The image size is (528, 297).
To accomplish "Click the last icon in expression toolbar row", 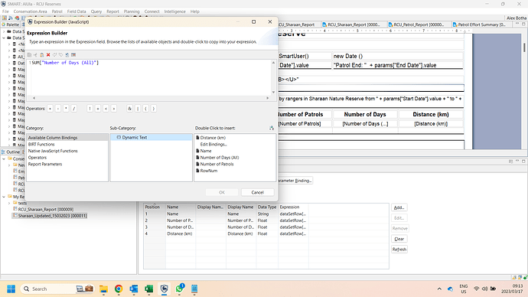I will (x=73, y=55).
